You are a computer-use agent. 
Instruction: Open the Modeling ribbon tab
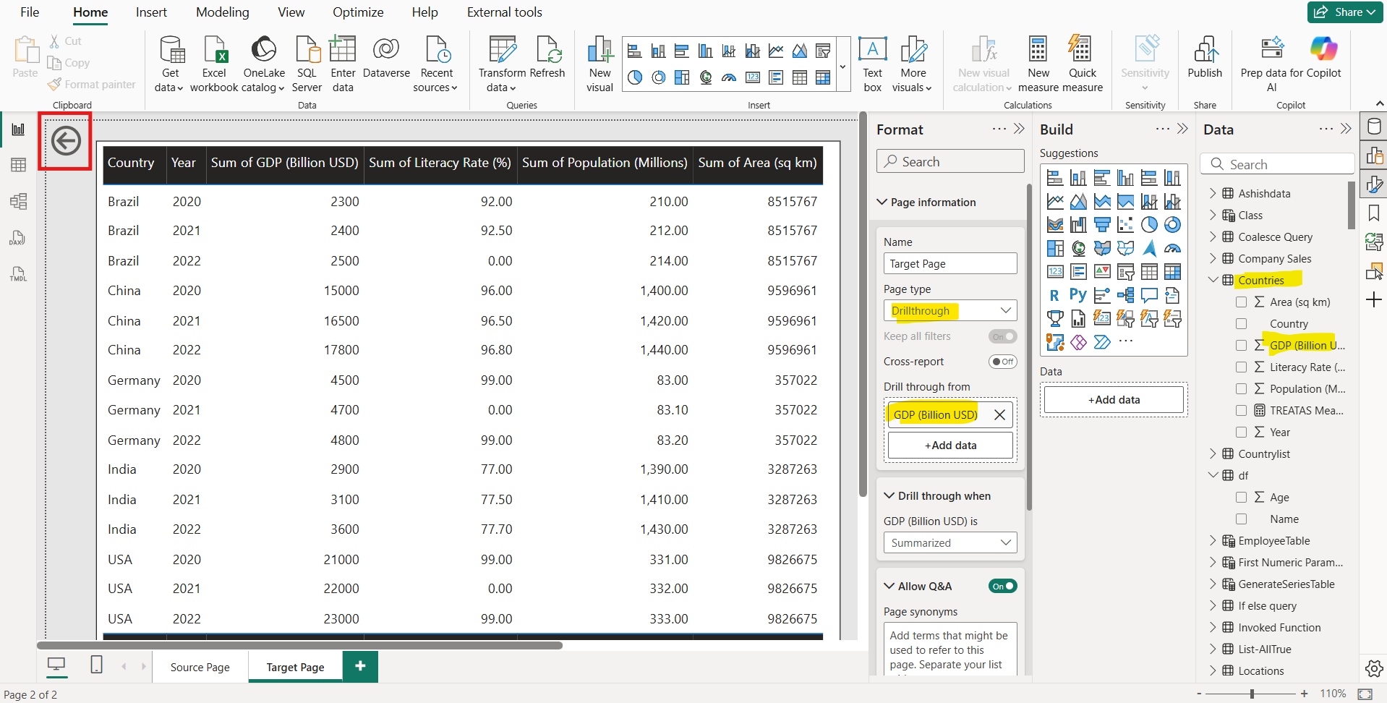click(222, 12)
